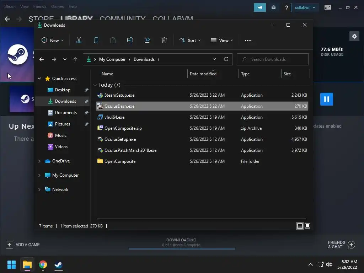This screenshot has height=273, width=364.
Task: Click the Downloads breadcrumb segment
Action: (144, 59)
